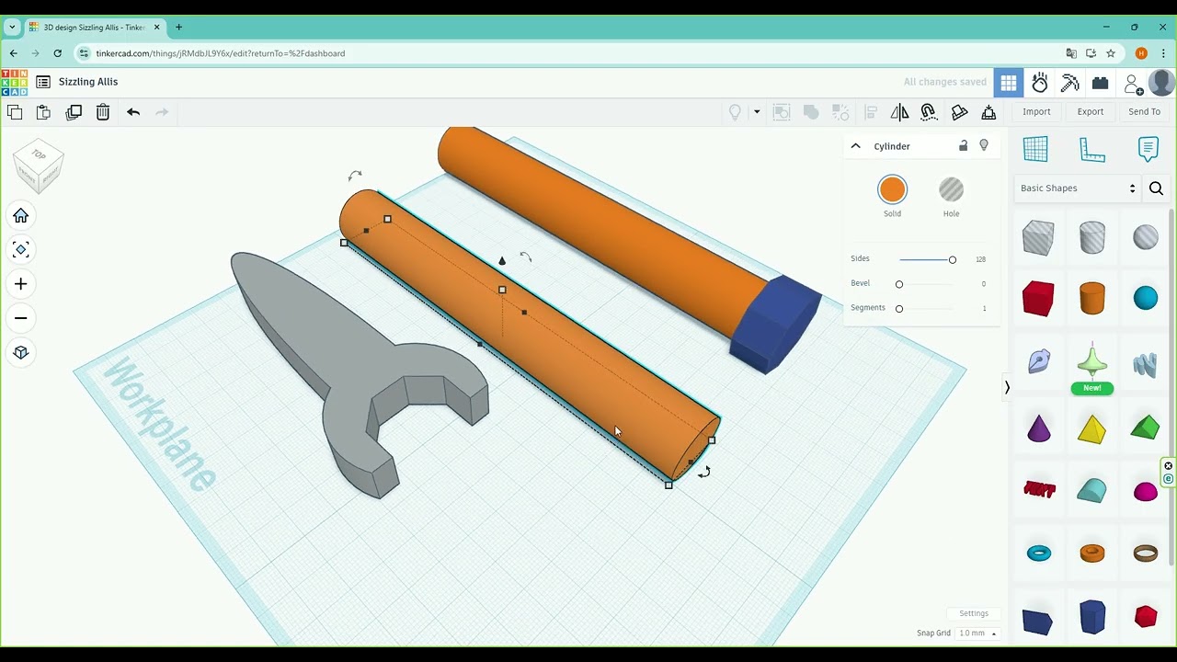This screenshot has width=1177, height=662.
Task: Zoom out with the minus button
Action: click(21, 318)
